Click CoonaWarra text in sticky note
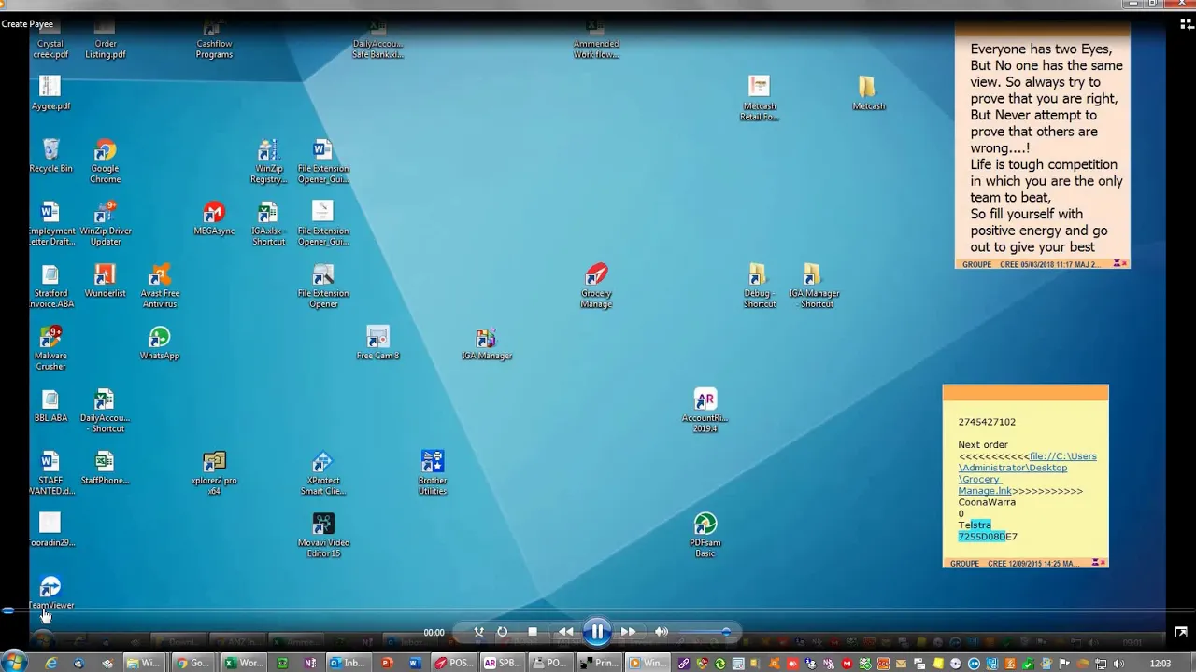 987,502
